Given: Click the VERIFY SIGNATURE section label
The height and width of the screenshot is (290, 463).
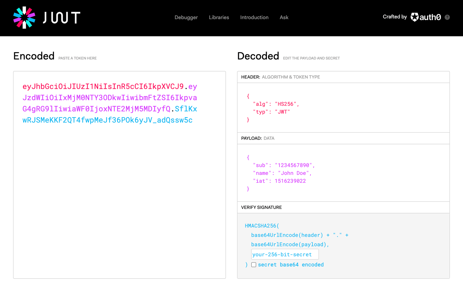Looking at the screenshot, I should (x=261, y=207).
